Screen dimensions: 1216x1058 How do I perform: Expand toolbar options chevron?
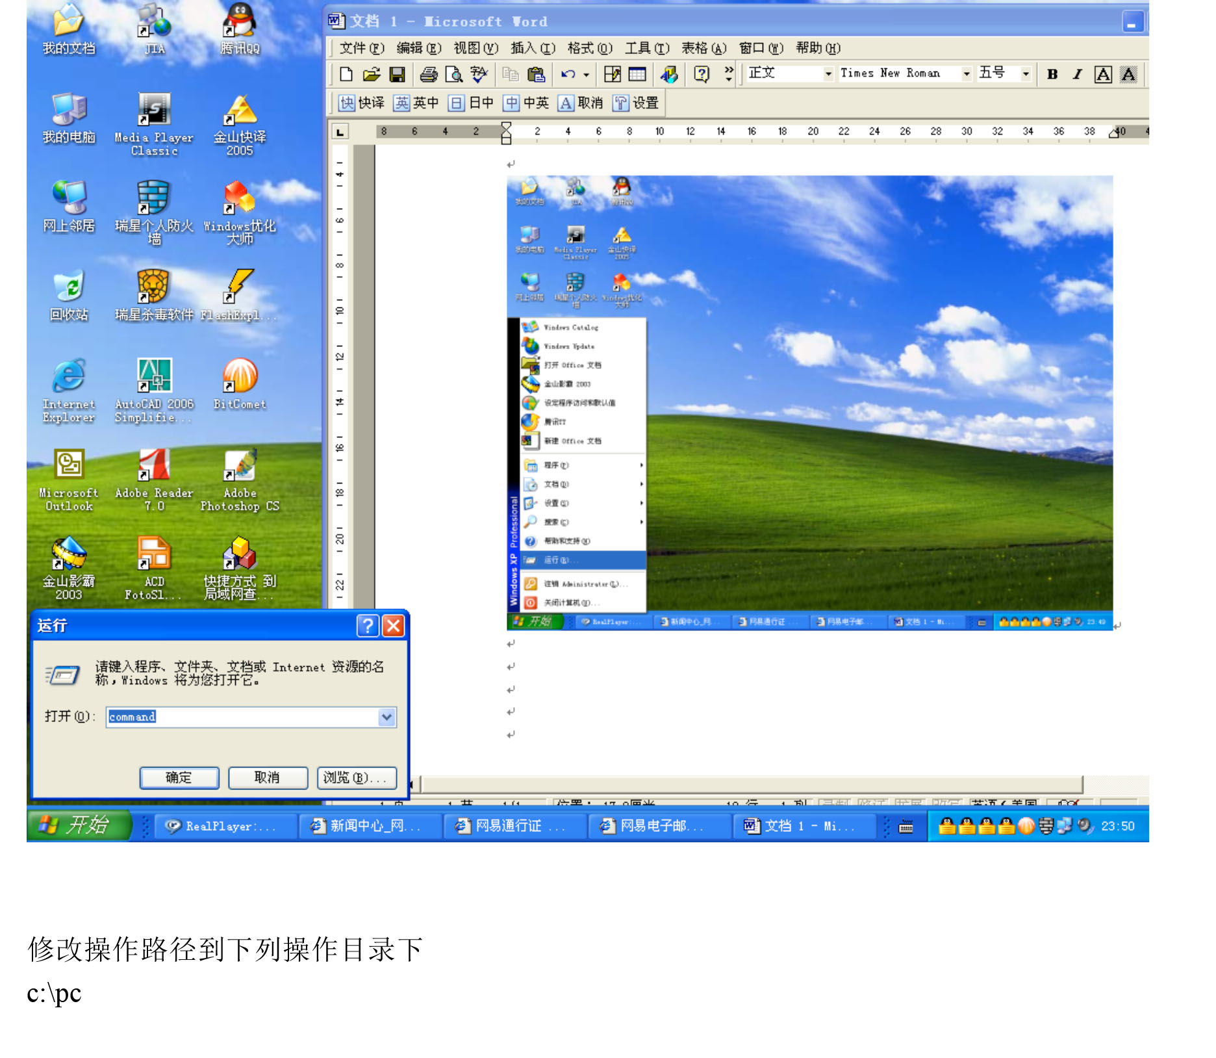pyautogui.click(x=729, y=74)
